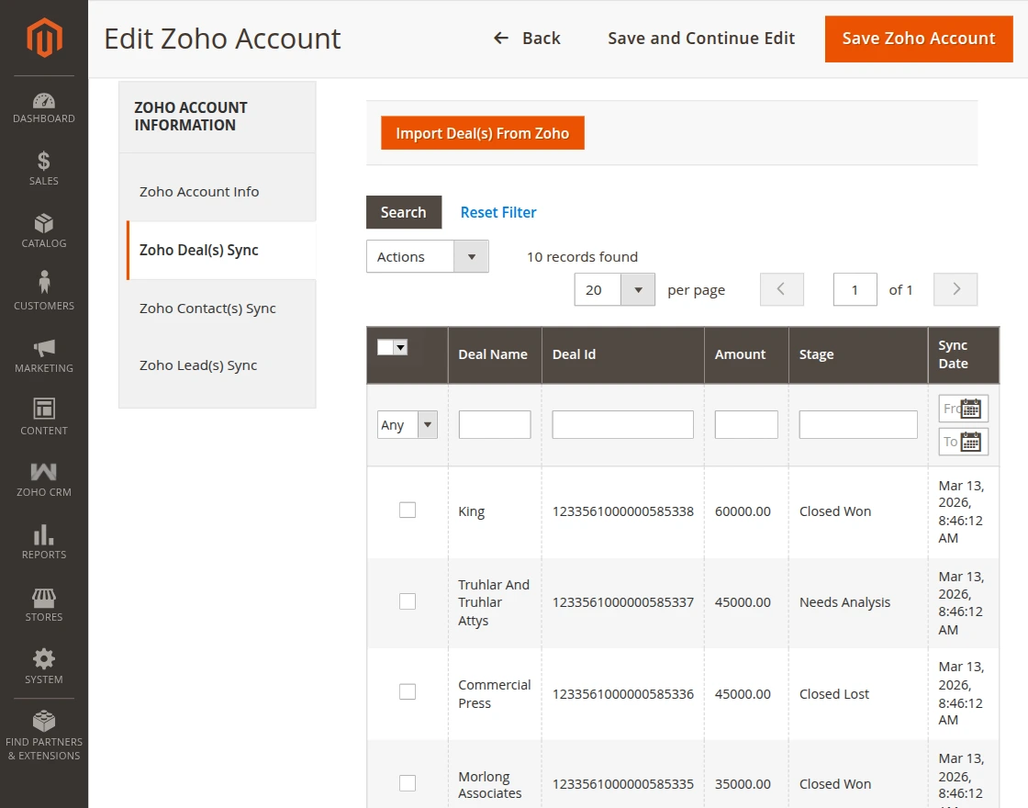Screen dimensions: 1028x808
Task: Click the Amount filter field
Action: point(746,424)
